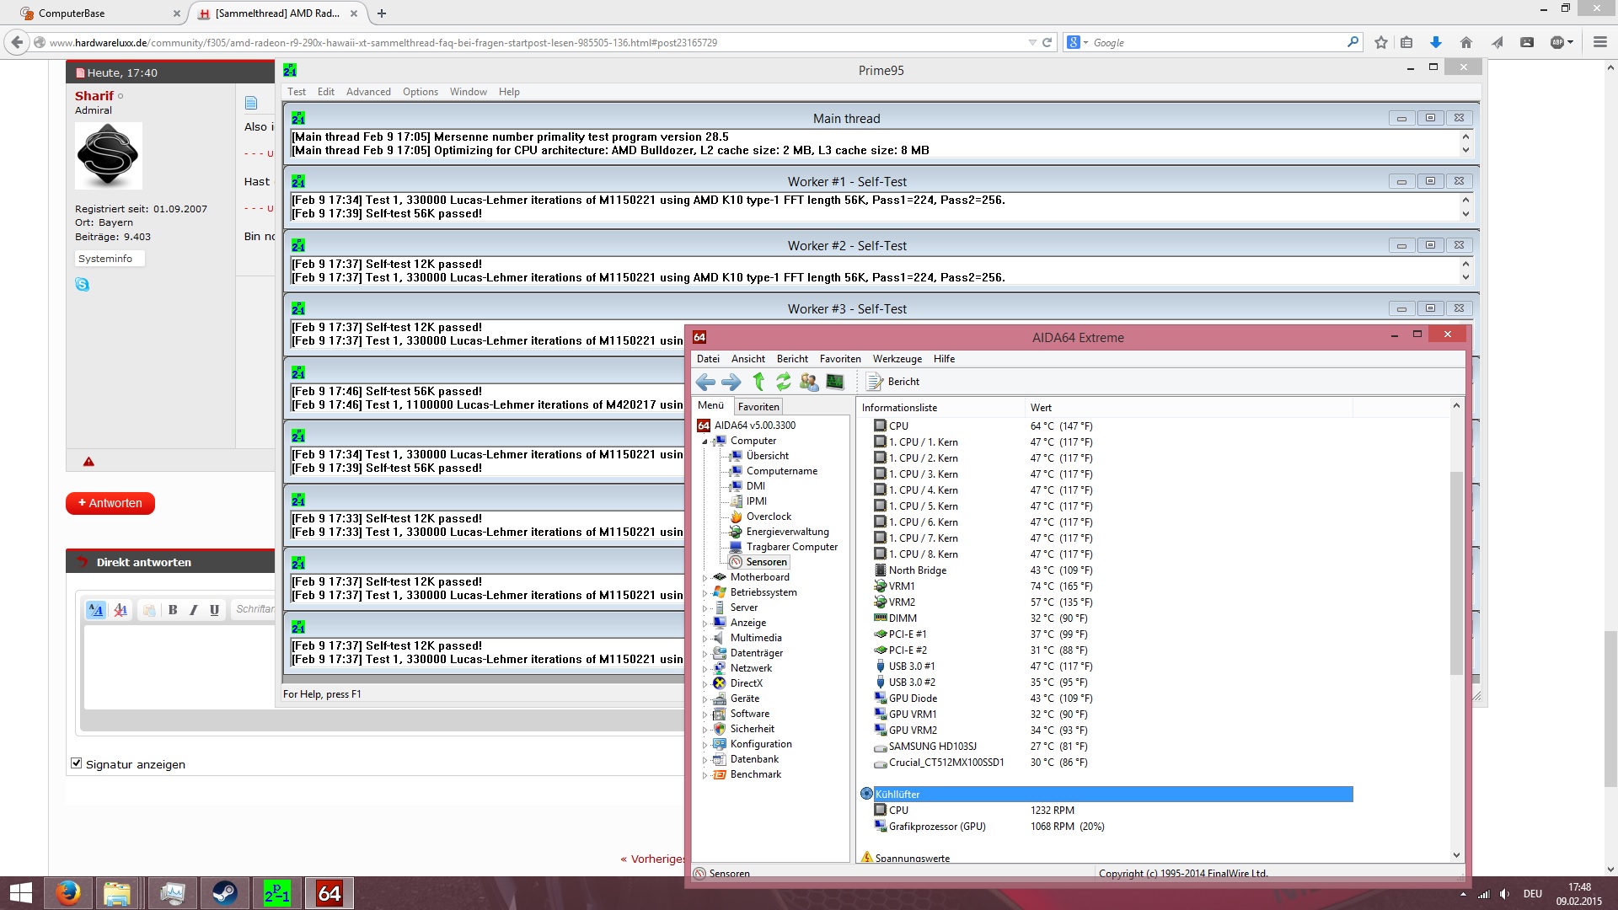The width and height of the screenshot is (1618, 910).
Task: Click AIDA64 back navigation arrow
Action: (x=705, y=383)
